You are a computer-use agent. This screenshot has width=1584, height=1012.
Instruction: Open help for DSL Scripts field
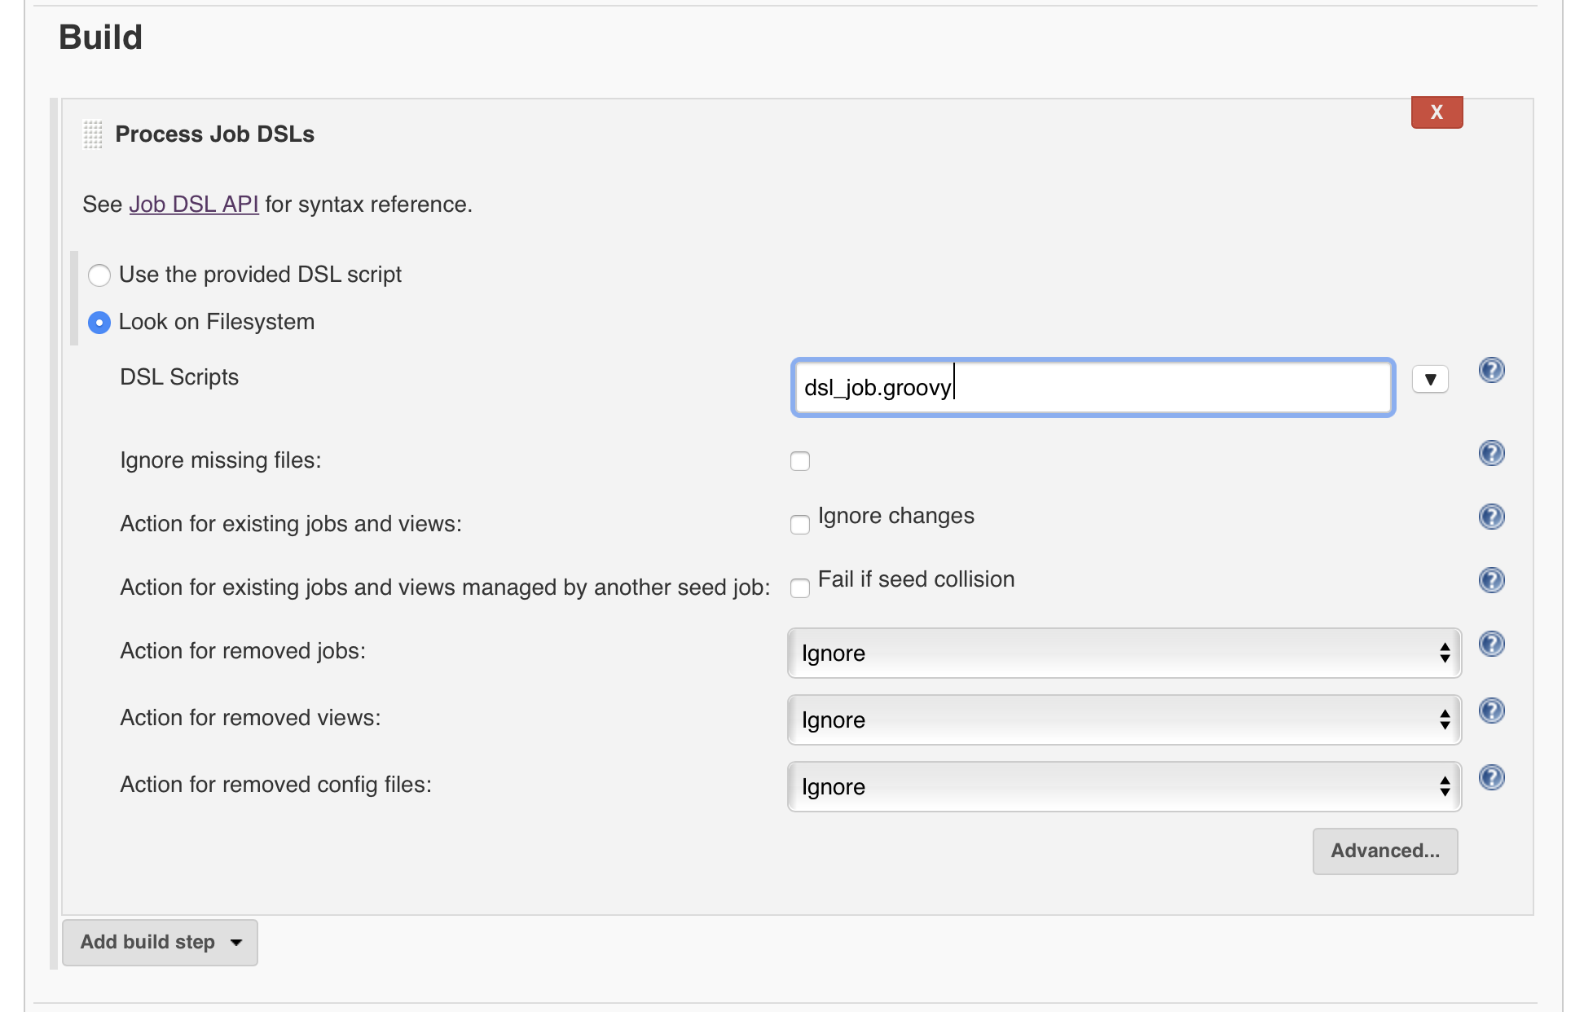coord(1490,371)
